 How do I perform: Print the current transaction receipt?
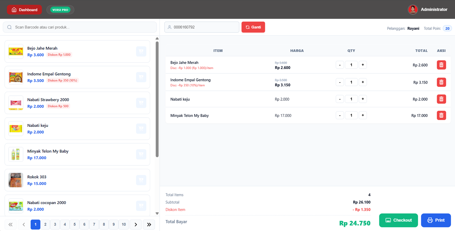[x=436, y=220]
